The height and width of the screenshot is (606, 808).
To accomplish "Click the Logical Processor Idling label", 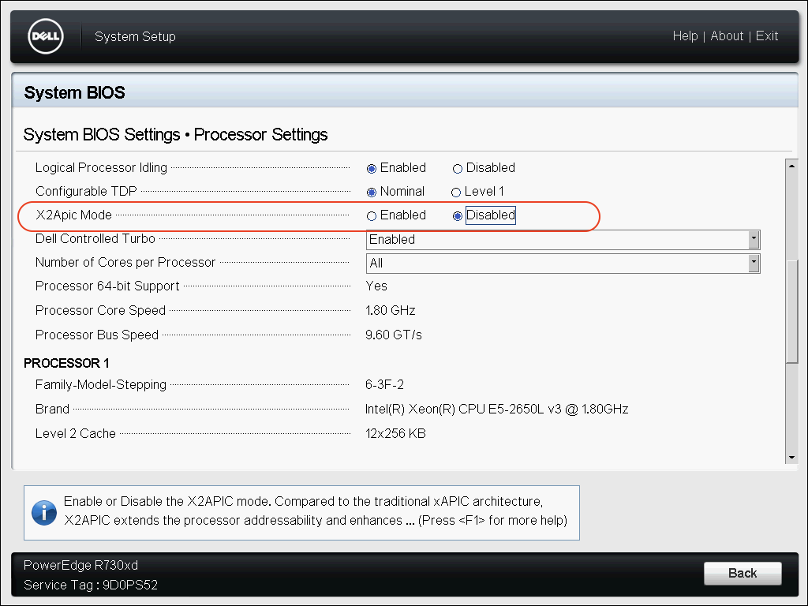I will click(101, 167).
